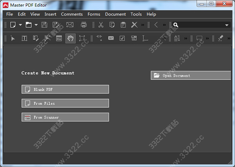Expand the chevron after the comment icon
Viewport: 235px width, 167px height.
(207, 39)
